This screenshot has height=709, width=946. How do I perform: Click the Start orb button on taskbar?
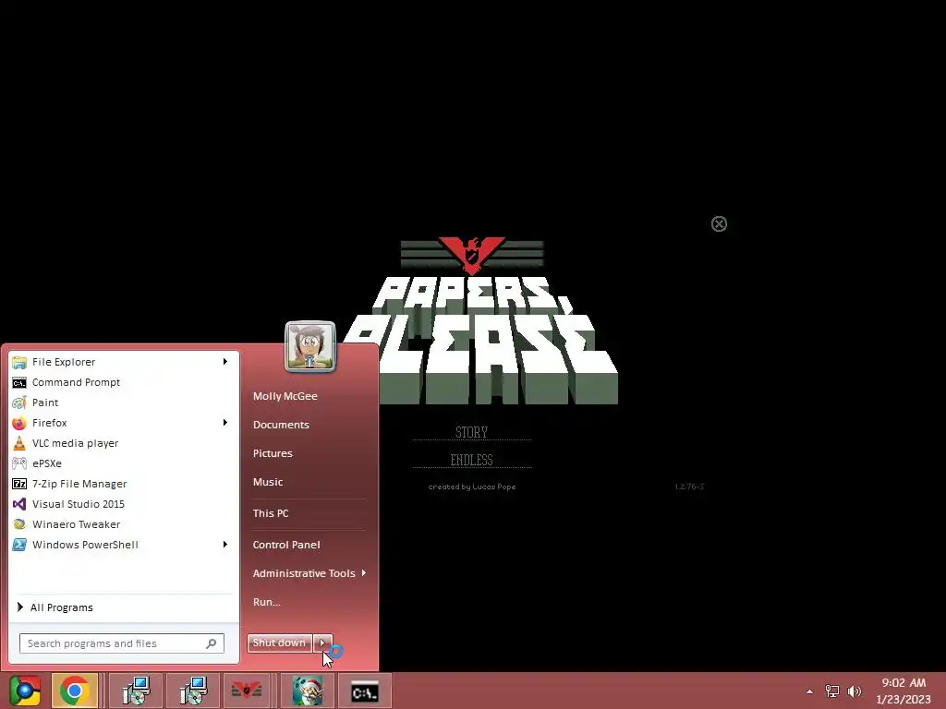(x=25, y=691)
